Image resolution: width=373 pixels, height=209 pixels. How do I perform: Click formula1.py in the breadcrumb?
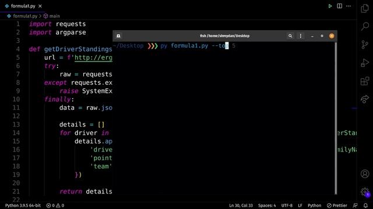[x=25, y=16]
